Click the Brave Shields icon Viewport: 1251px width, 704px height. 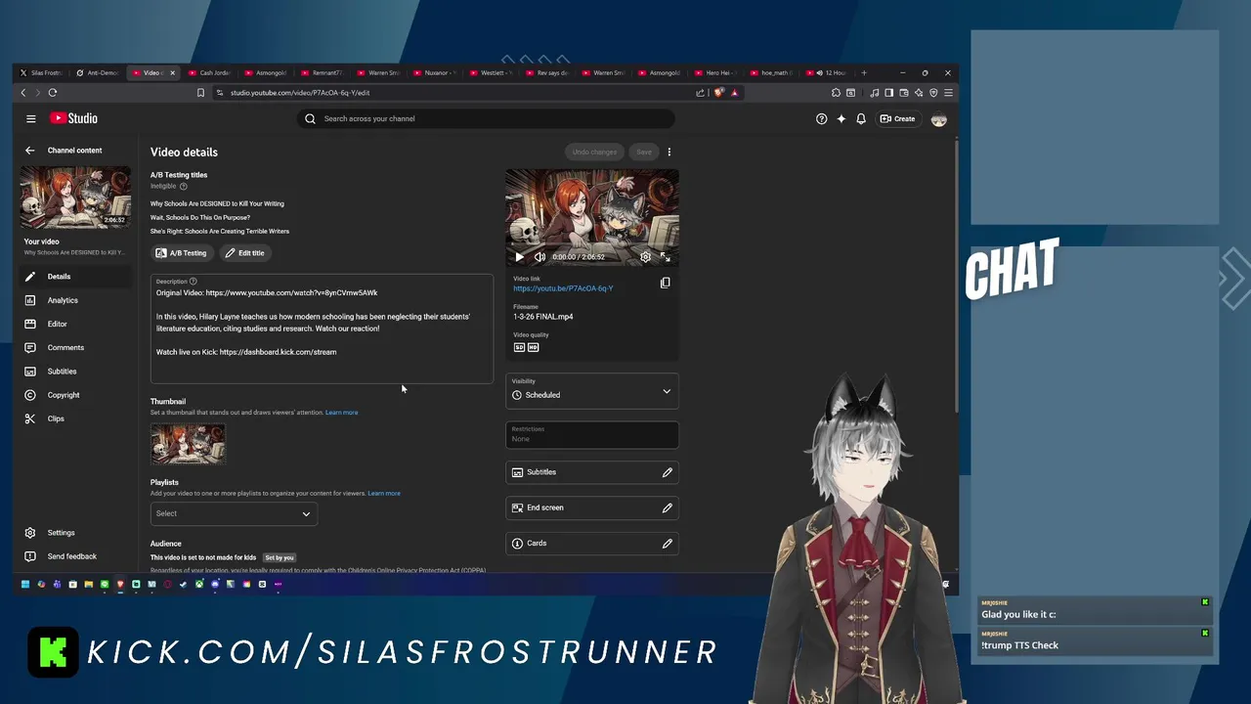[719, 93]
